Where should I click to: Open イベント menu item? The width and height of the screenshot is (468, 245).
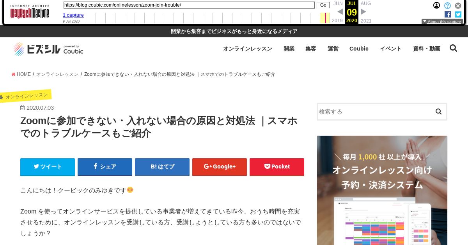click(x=391, y=49)
